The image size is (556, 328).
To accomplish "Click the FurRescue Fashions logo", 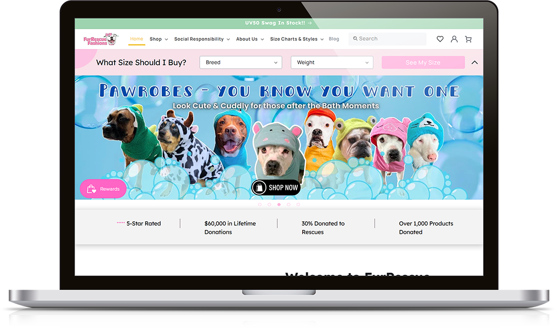I will coord(100,39).
